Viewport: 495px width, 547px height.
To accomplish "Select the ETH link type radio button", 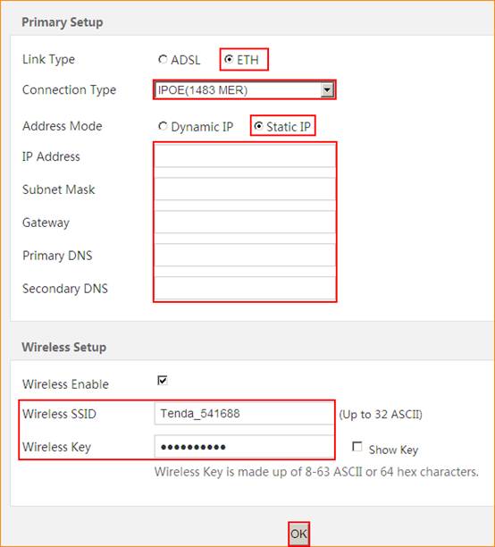I will (229, 59).
